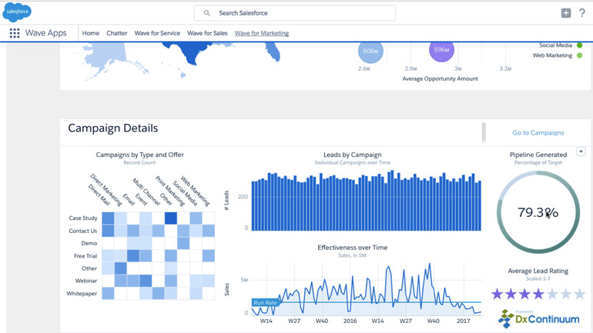This screenshot has width=593, height=333.
Task: Click the Effectiveness over Time title
Action: click(x=353, y=248)
